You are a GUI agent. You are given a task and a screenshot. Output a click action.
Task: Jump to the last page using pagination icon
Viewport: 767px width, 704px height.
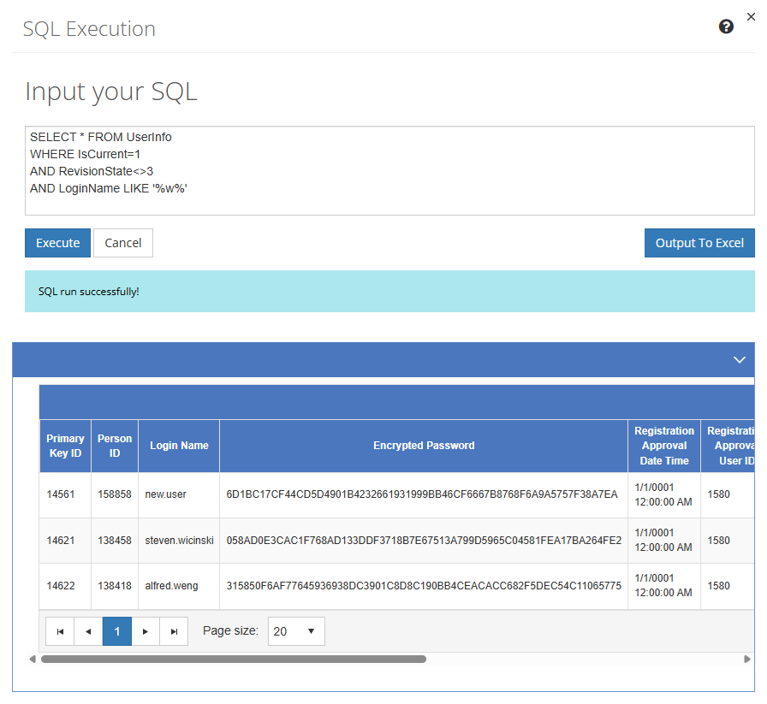pyautogui.click(x=174, y=630)
